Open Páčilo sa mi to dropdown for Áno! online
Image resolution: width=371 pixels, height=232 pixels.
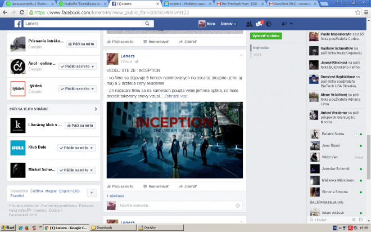(78, 66)
